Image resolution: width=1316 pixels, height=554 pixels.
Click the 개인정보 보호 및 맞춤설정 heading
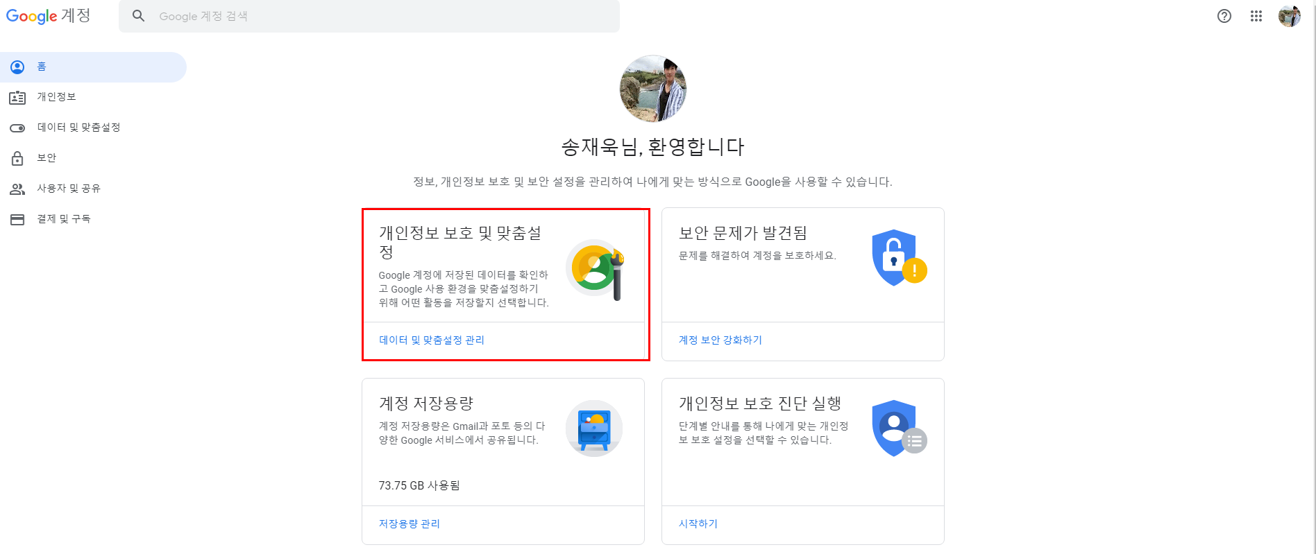tap(460, 242)
